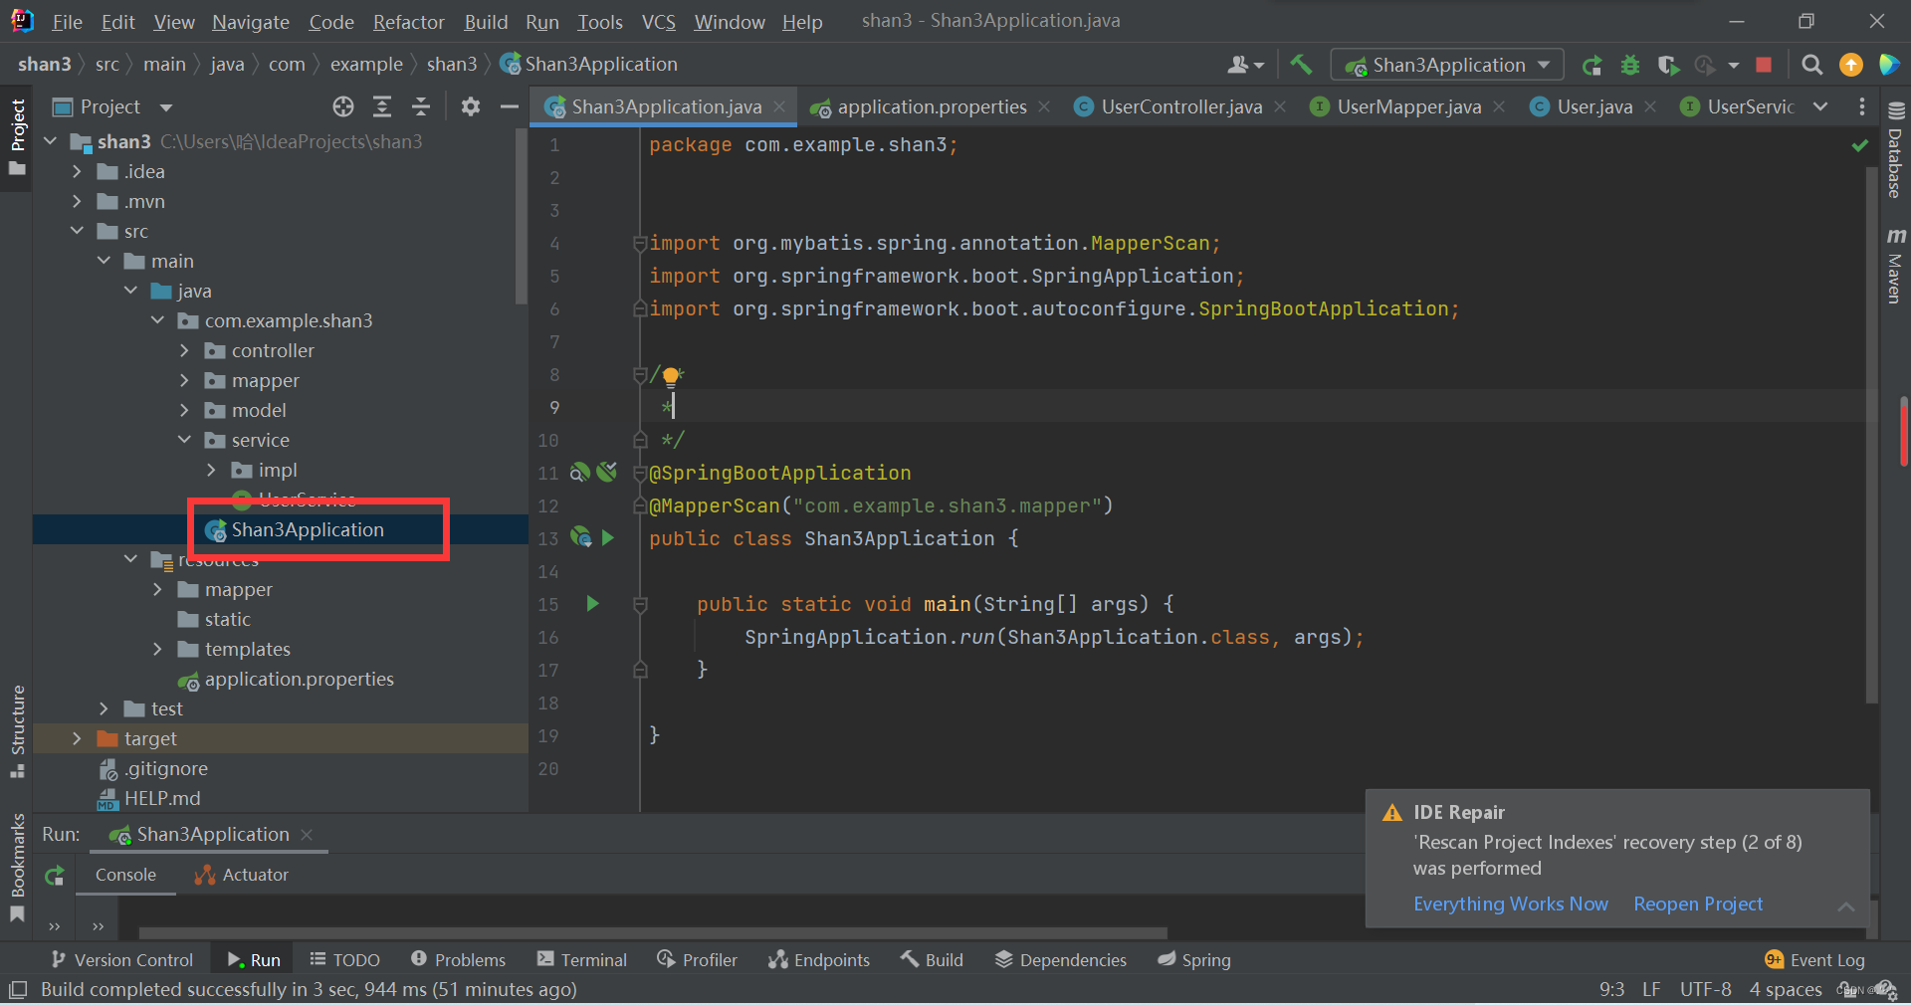Show hidden editor tabs dropdown
This screenshot has width=1911, height=1005.
[1820, 106]
